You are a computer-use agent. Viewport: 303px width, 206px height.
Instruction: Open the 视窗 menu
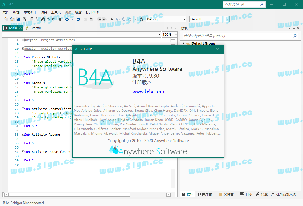coord(78,12)
